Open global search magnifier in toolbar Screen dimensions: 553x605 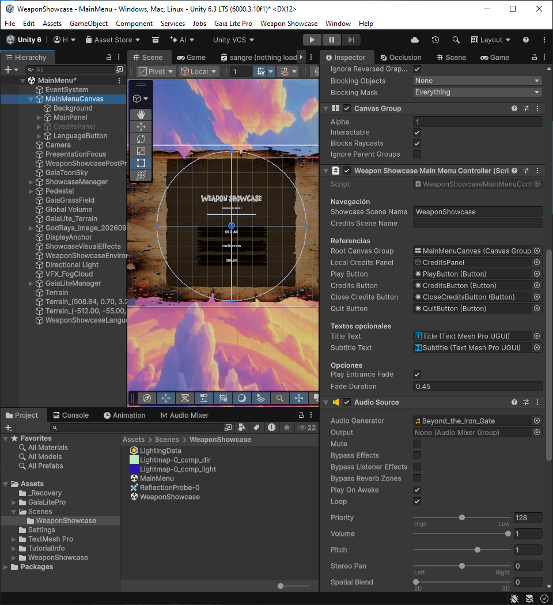click(x=456, y=40)
